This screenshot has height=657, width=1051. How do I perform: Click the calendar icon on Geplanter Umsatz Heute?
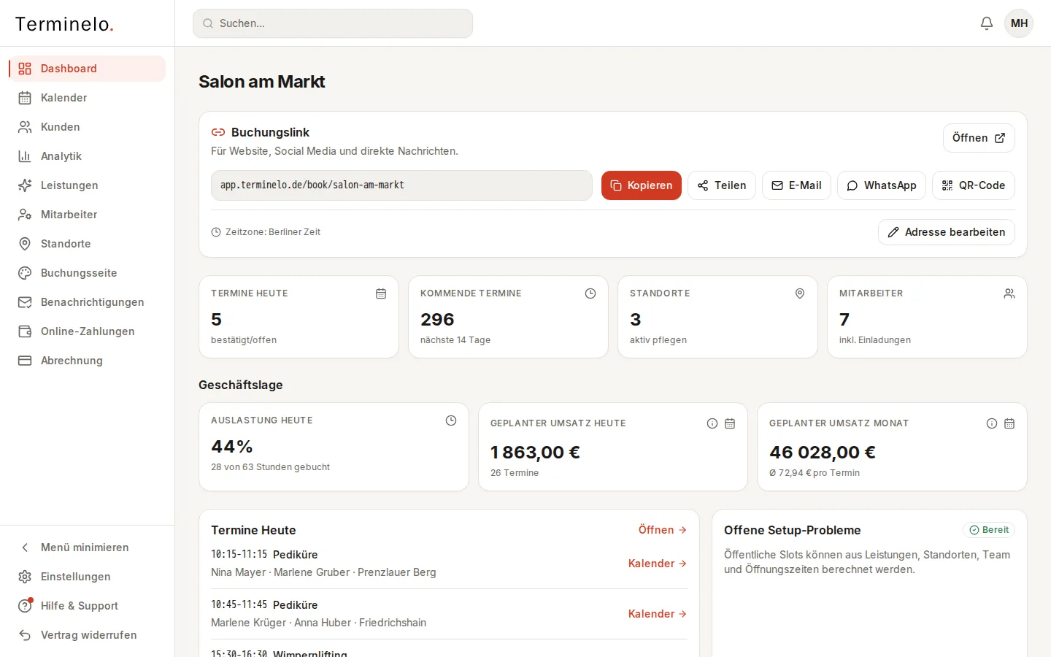point(730,423)
